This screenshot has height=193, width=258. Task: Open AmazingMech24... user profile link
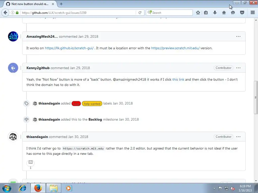tap(42, 36)
